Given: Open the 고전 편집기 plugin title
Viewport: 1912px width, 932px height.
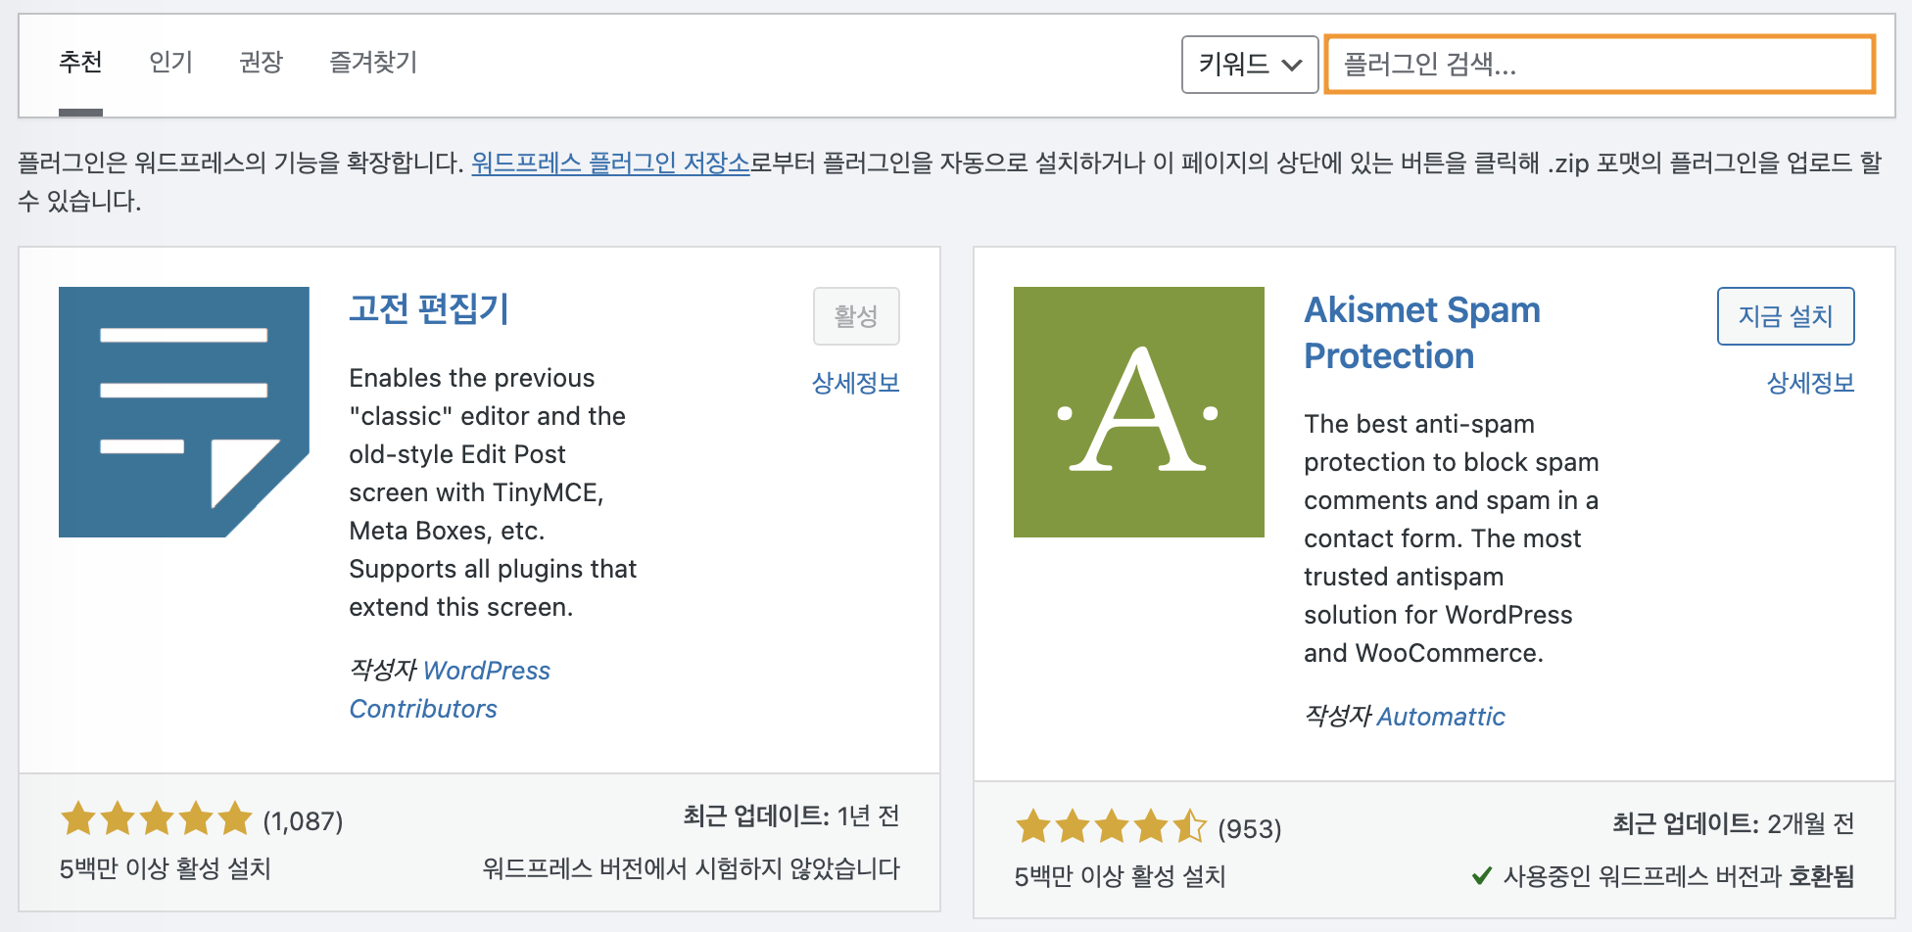Looking at the screenshot, I should point(429,308).
